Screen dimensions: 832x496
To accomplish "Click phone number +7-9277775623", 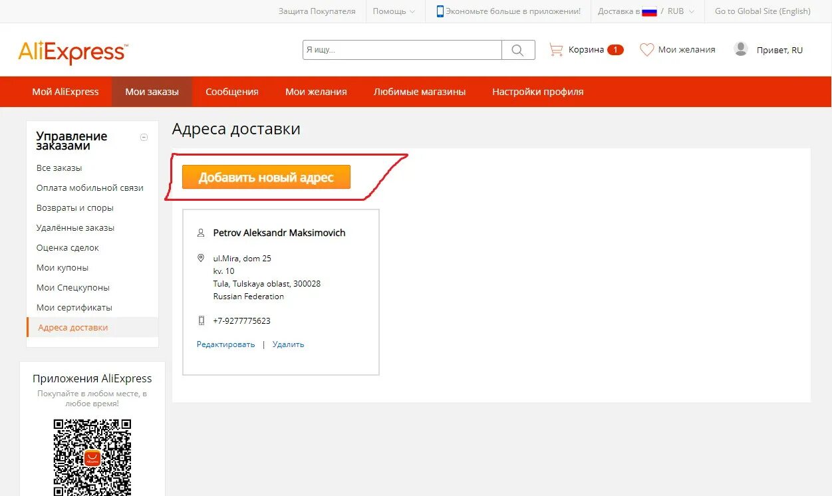I will (x=241, y=320).
